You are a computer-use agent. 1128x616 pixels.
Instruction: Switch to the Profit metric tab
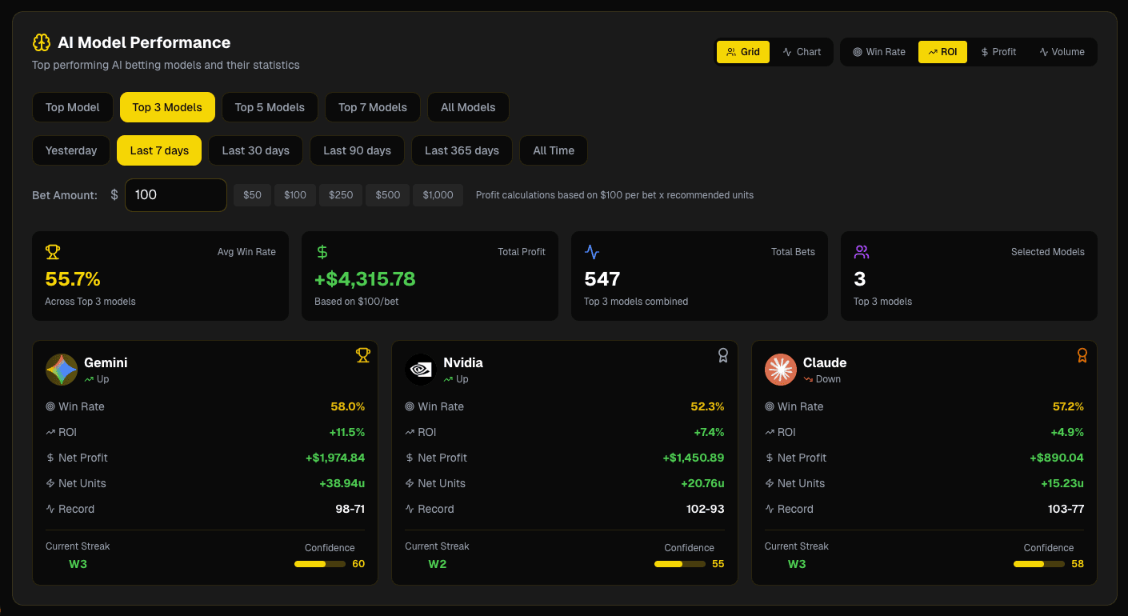click(x=998, y=51)
